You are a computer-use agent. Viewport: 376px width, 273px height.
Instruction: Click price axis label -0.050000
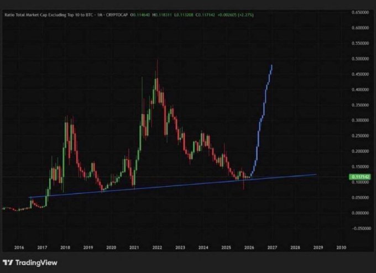click(361, 228)
